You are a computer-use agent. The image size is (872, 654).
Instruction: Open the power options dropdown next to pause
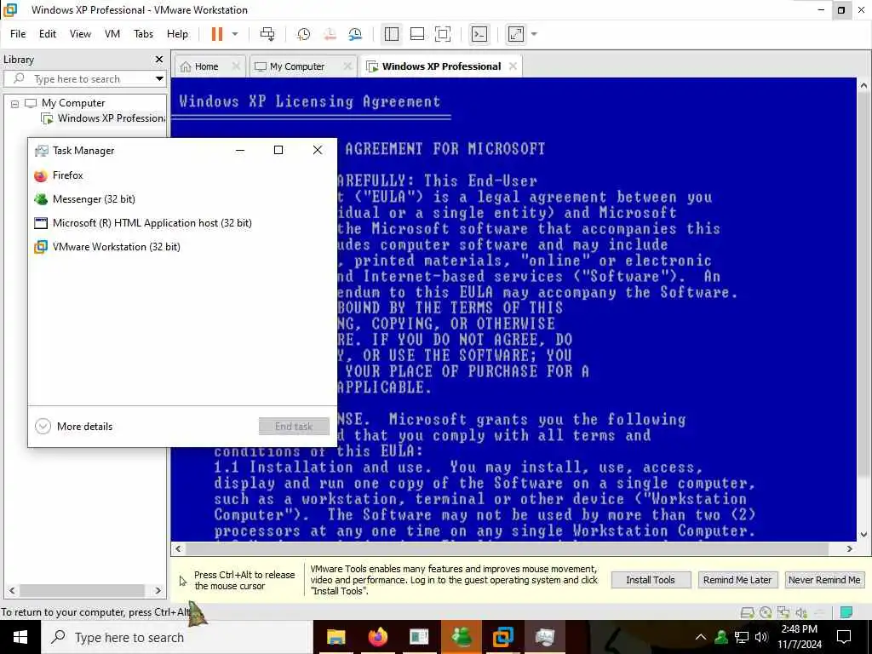click(x=235, y=34)
